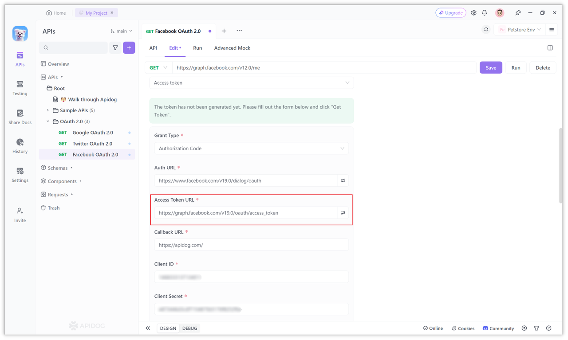Pin the window with pin icon
The width and height of the screenshot is (568, 340).
(x=518, y=13)
